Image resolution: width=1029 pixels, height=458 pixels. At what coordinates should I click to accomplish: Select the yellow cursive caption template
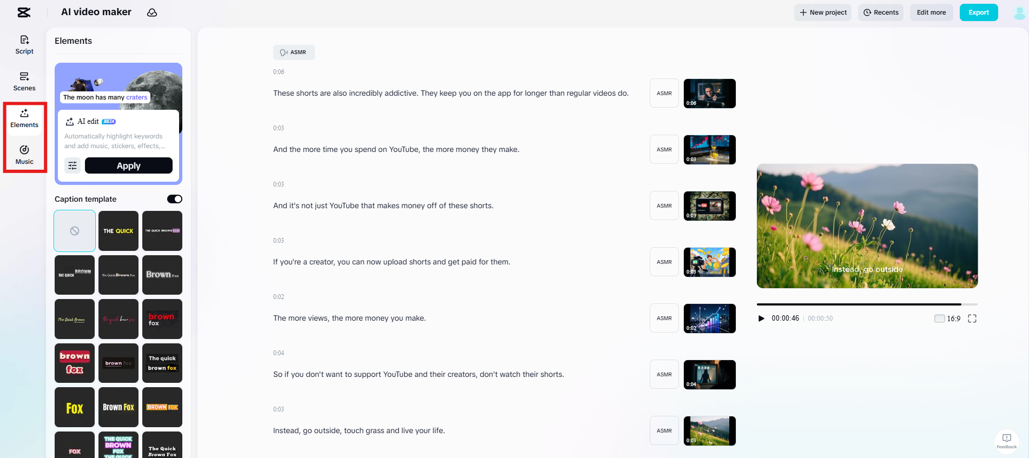tap(75, 319)
